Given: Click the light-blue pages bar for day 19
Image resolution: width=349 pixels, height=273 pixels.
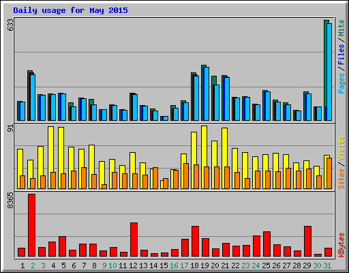Looking at the screenshot, I should pyautogui.click(x=207, y=94).
